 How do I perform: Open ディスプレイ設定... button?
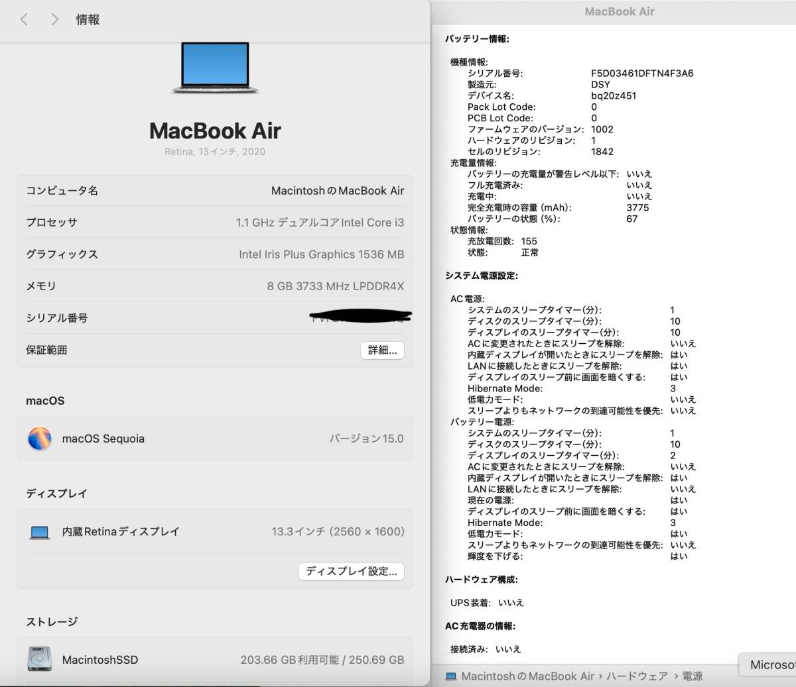point(351,571)
